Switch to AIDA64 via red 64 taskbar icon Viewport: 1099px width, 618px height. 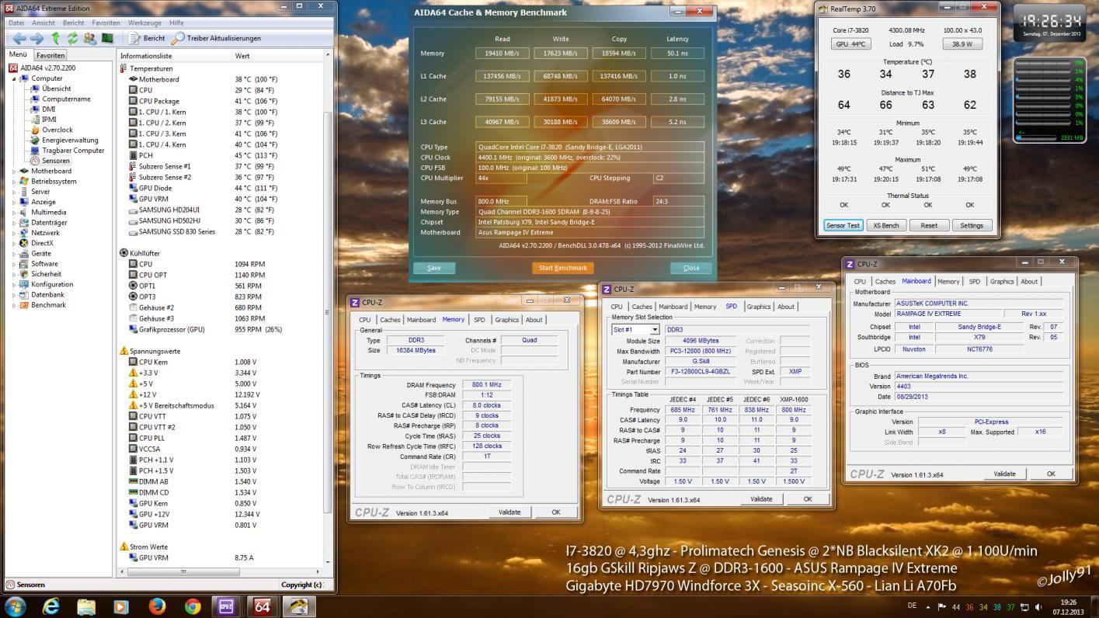[263, 606]
